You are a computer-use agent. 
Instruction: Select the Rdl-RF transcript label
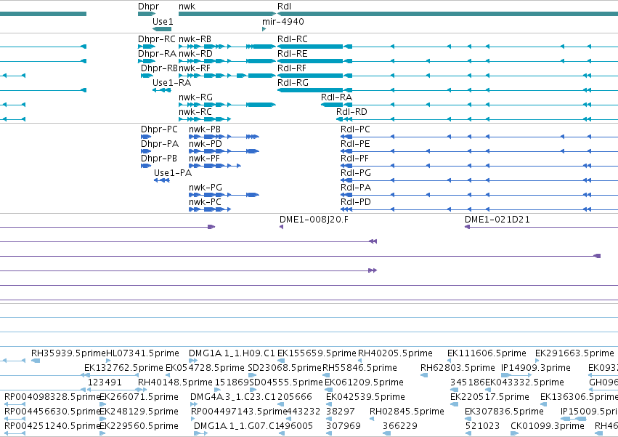tap(292, 68)
